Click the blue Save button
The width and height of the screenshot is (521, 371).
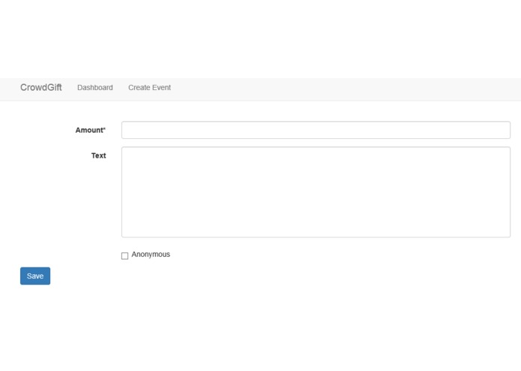click(x=35, y=276)
